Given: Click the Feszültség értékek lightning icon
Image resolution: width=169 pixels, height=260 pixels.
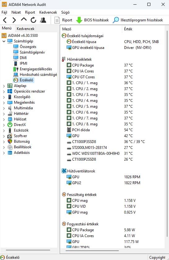Looking at the screenshot, I should pyautogui.click(x=64, y=194).
